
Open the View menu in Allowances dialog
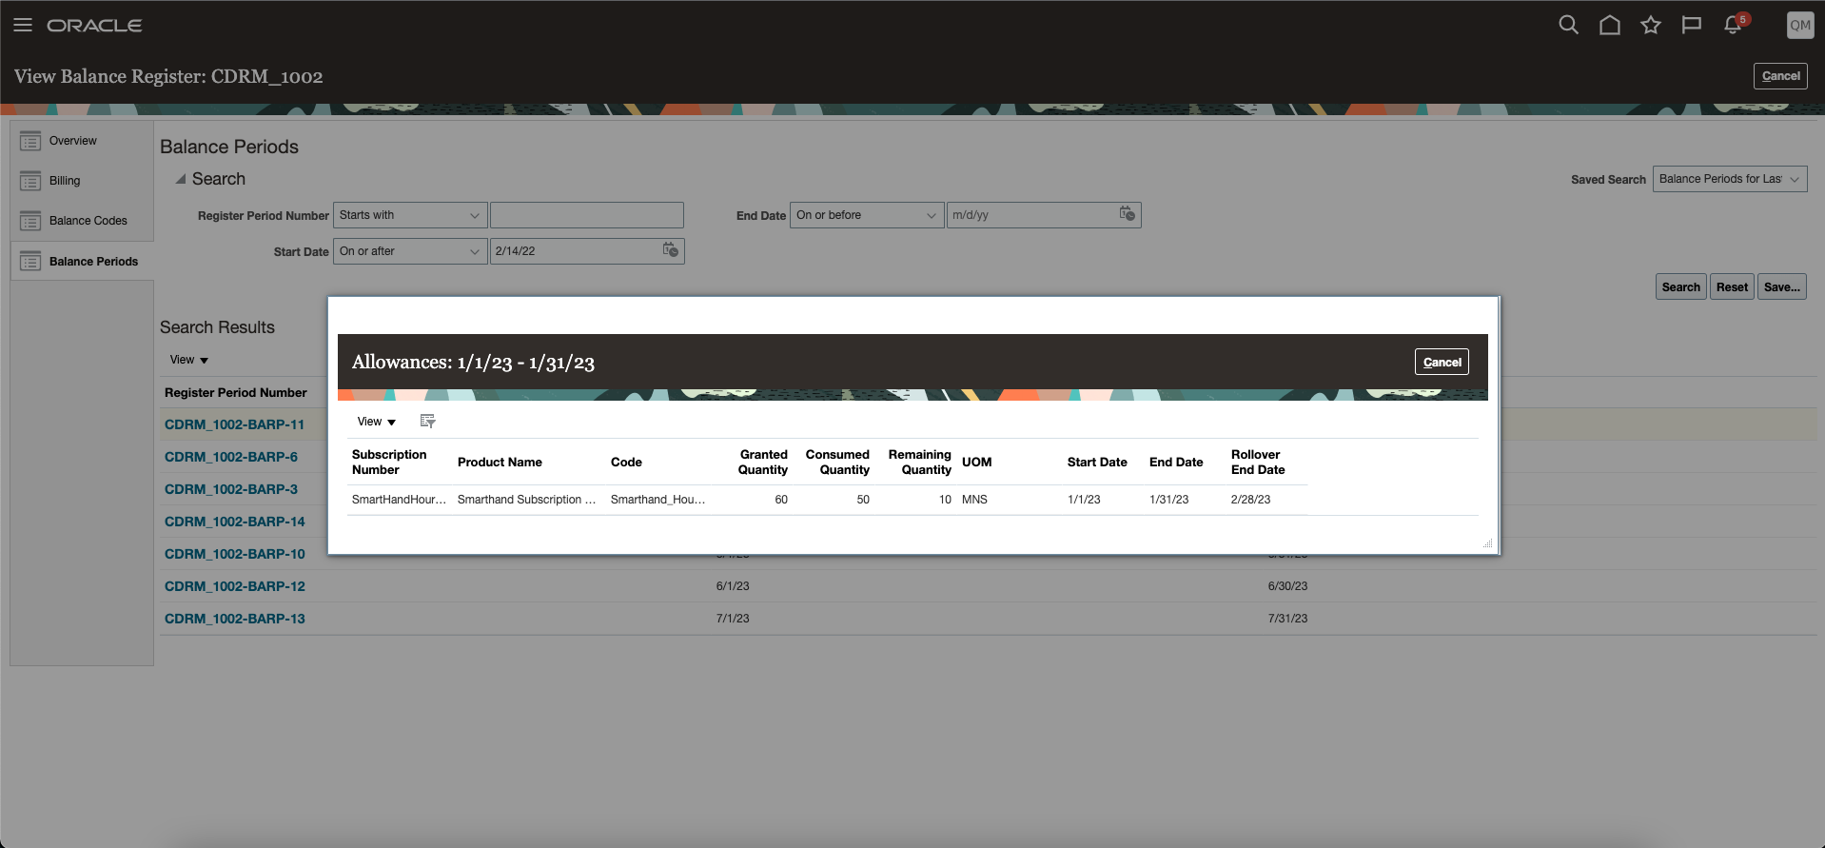[x=377, y=422]
